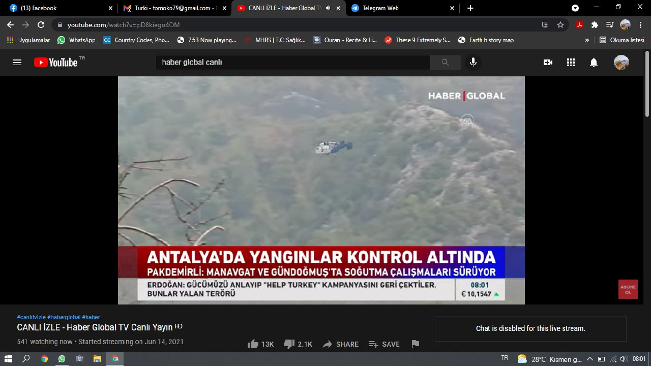Viewport: 651px width, 366px height.
Task: Open the notifications bell
Action: [594, 62]
